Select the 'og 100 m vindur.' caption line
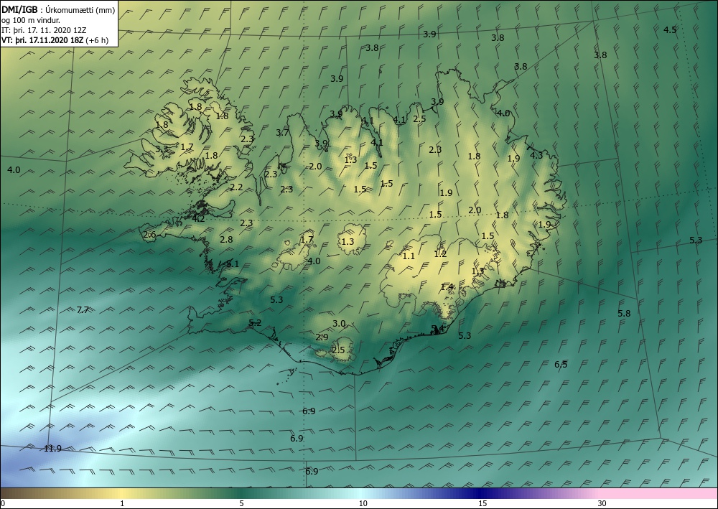The image size is (718, 509). pos(31,19)
